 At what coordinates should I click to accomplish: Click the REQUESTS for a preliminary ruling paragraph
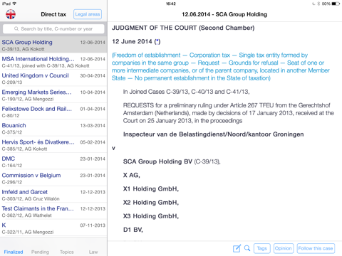[229, 113]
